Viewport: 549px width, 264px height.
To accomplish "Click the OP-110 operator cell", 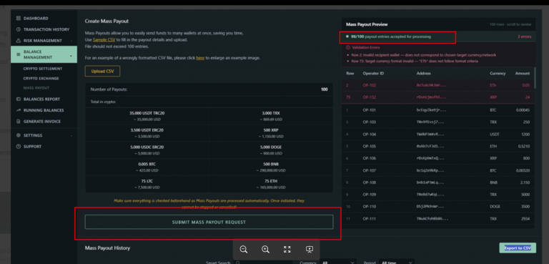I will (369, 207).
